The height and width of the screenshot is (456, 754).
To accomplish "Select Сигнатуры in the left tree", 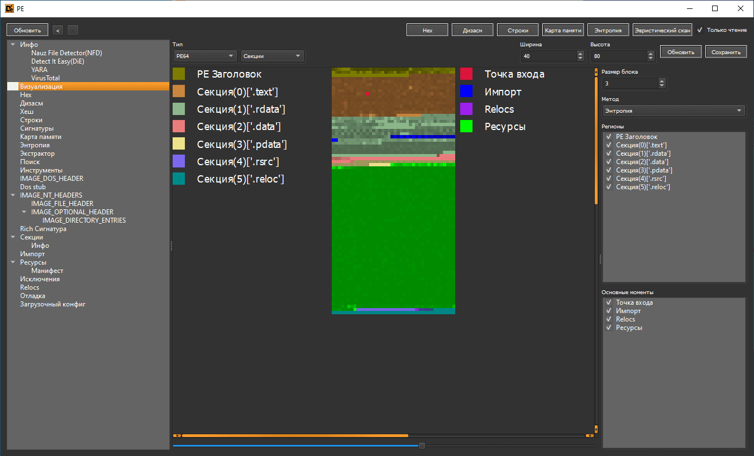I will tap(37, 128).
